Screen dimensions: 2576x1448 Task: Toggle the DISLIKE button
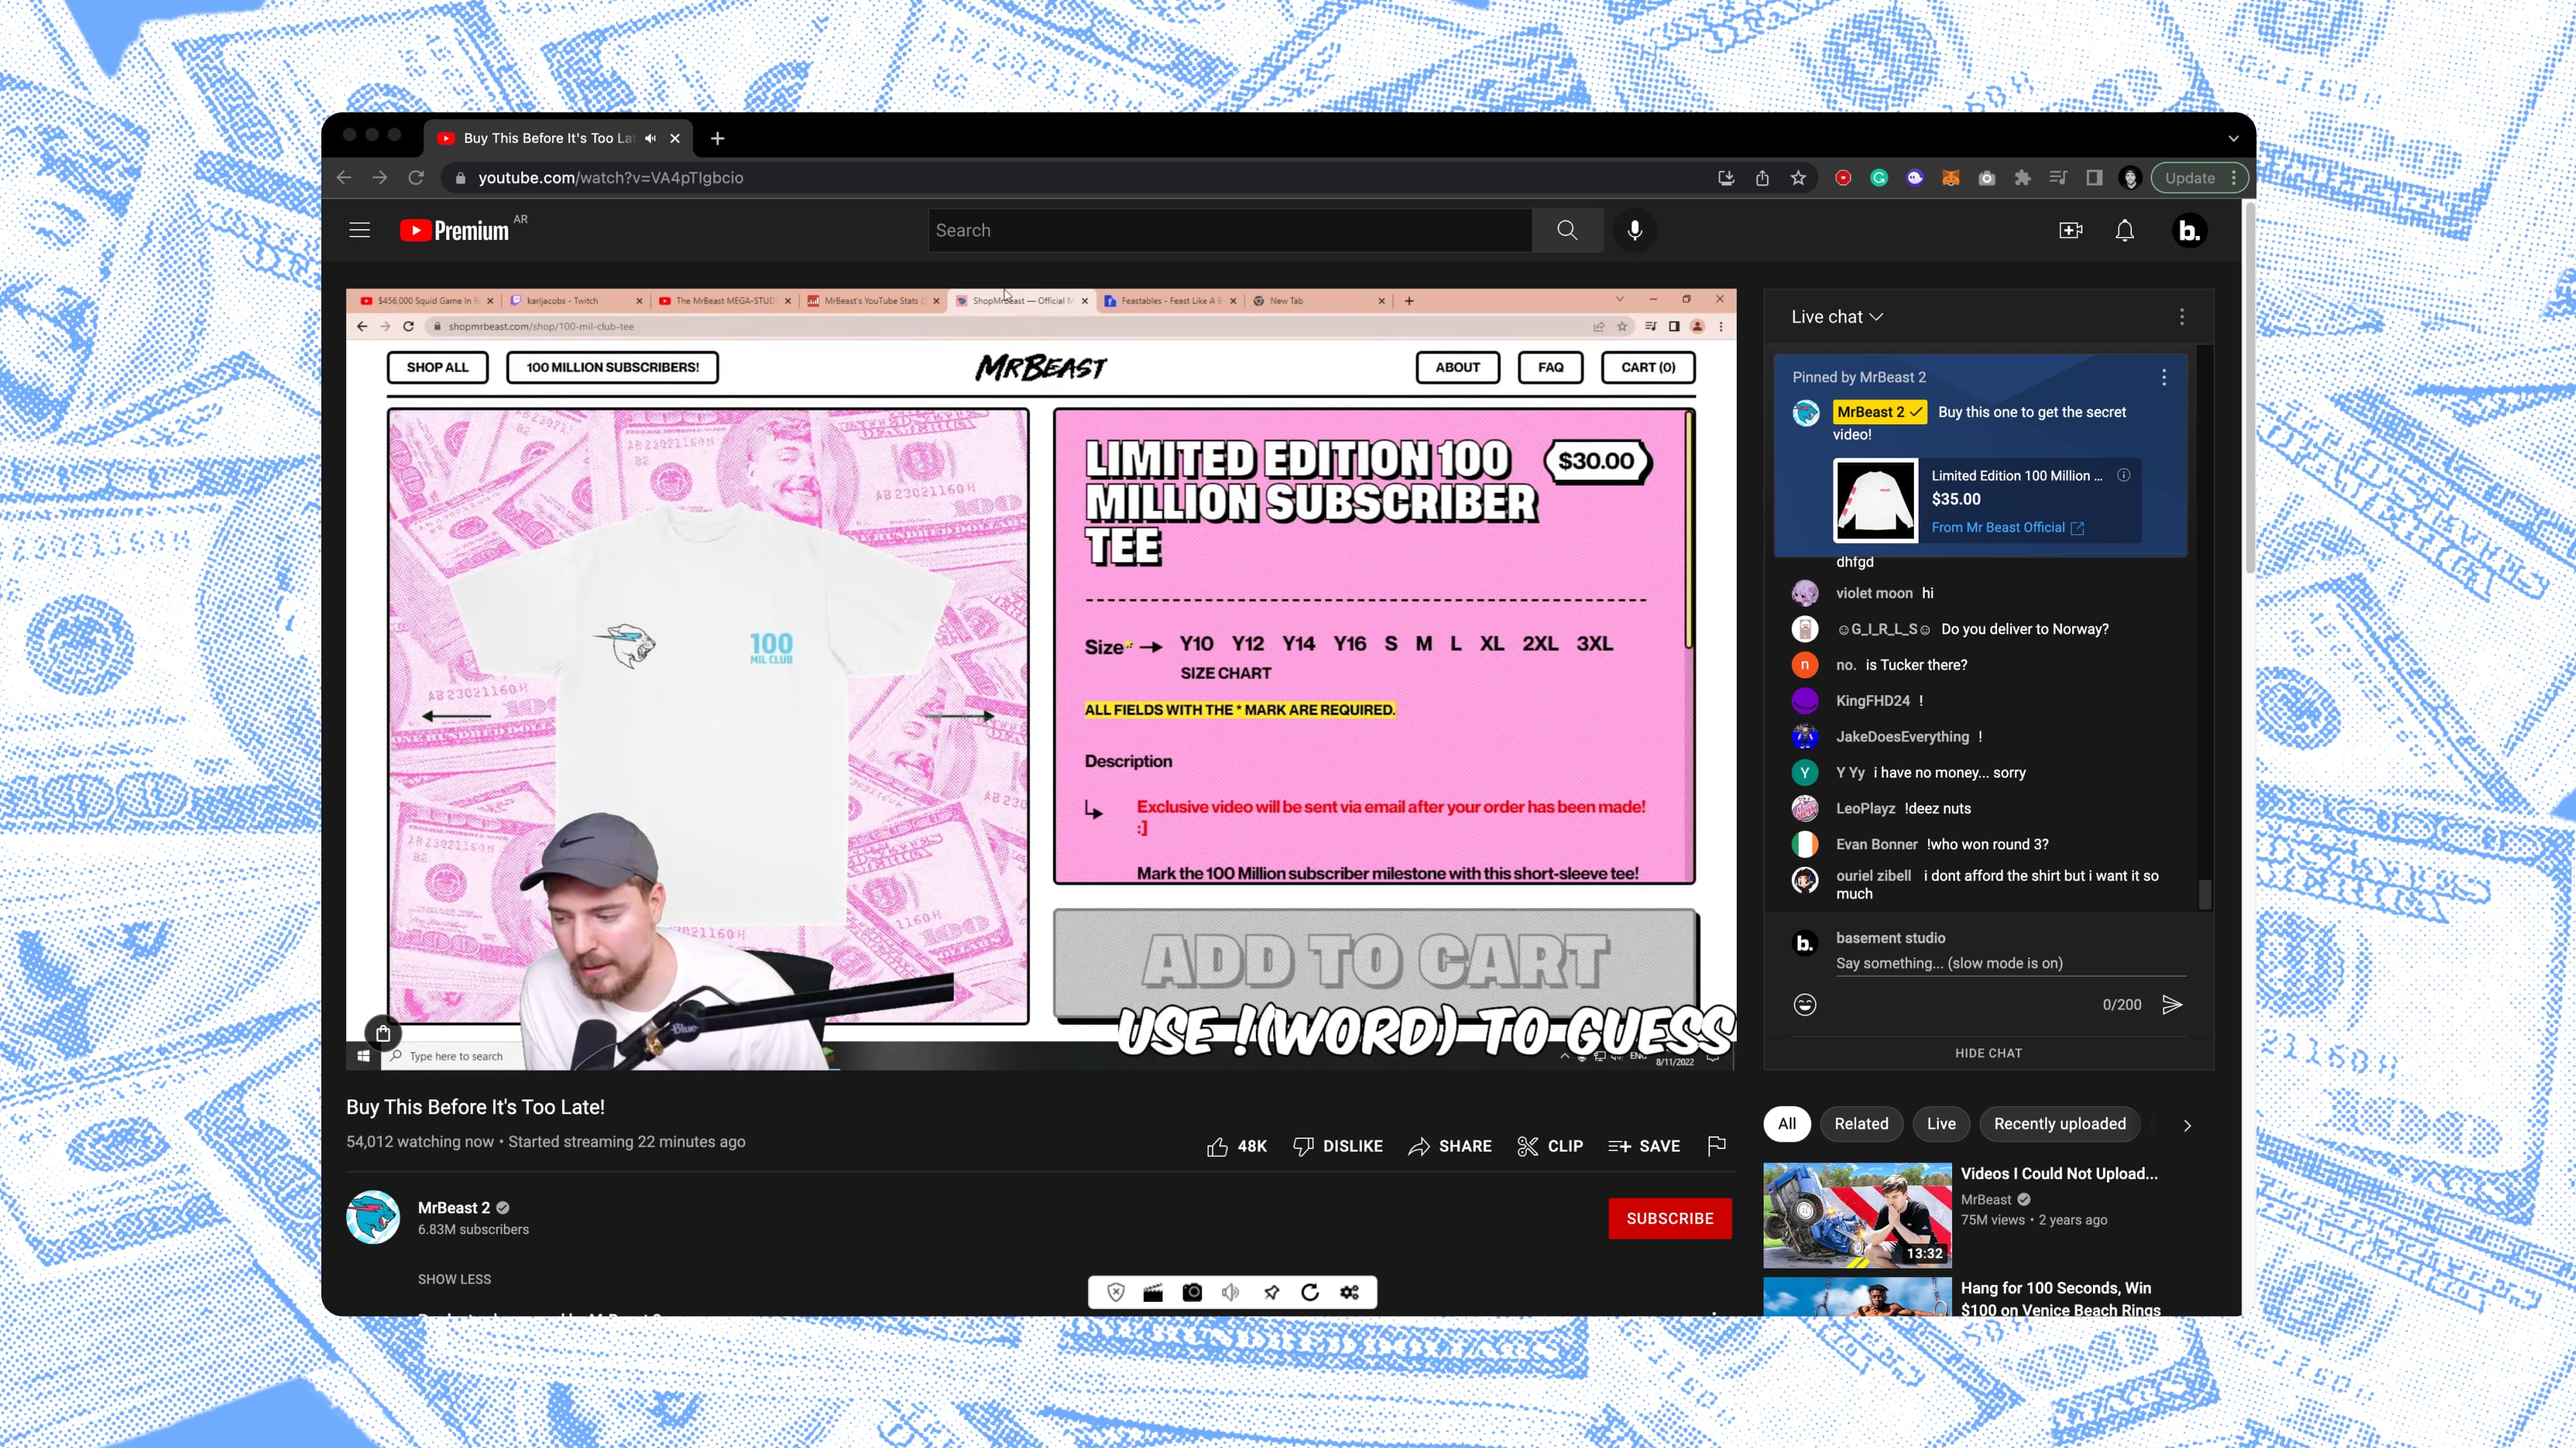[1337, 1146]
